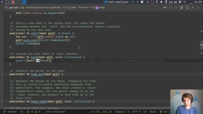
Task: Click push_event method call
Action: (31, 40)
